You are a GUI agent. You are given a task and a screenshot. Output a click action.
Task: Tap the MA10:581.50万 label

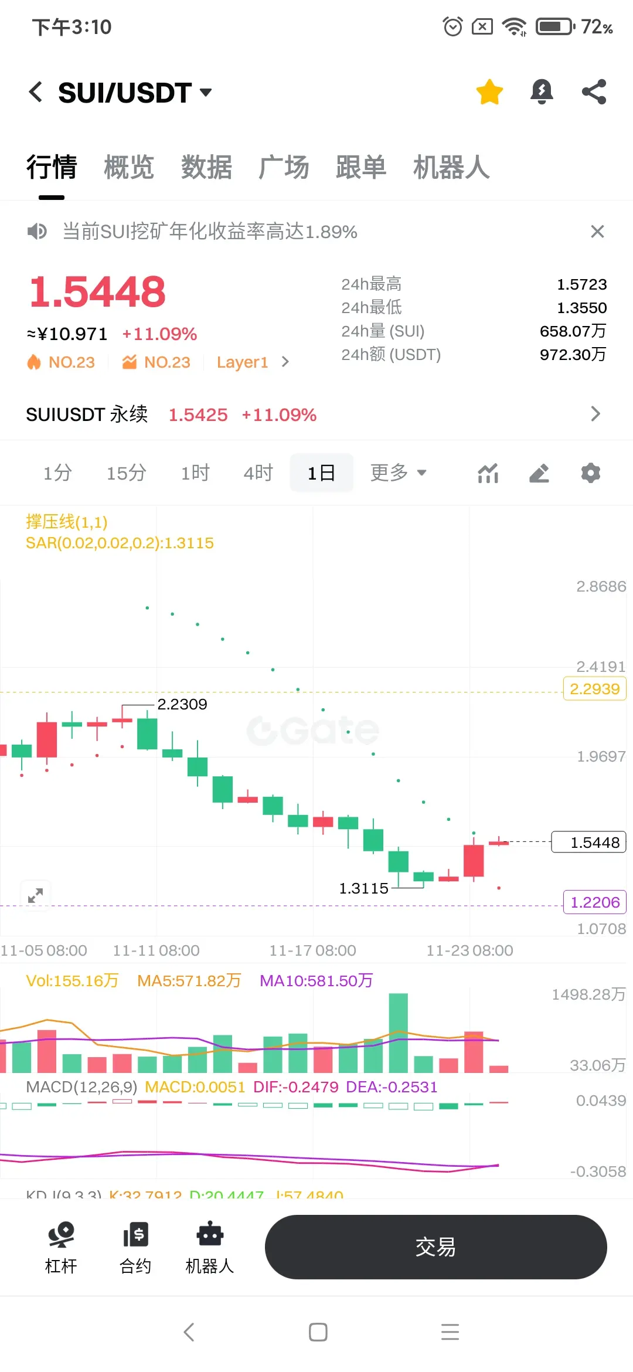(x=316, y=980)
